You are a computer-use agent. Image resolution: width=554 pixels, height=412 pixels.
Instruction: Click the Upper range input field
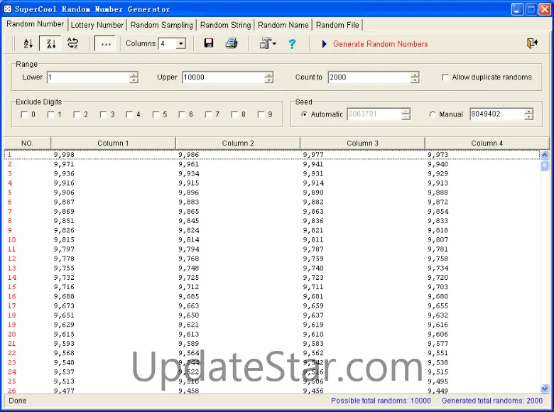tap(224, 77)
